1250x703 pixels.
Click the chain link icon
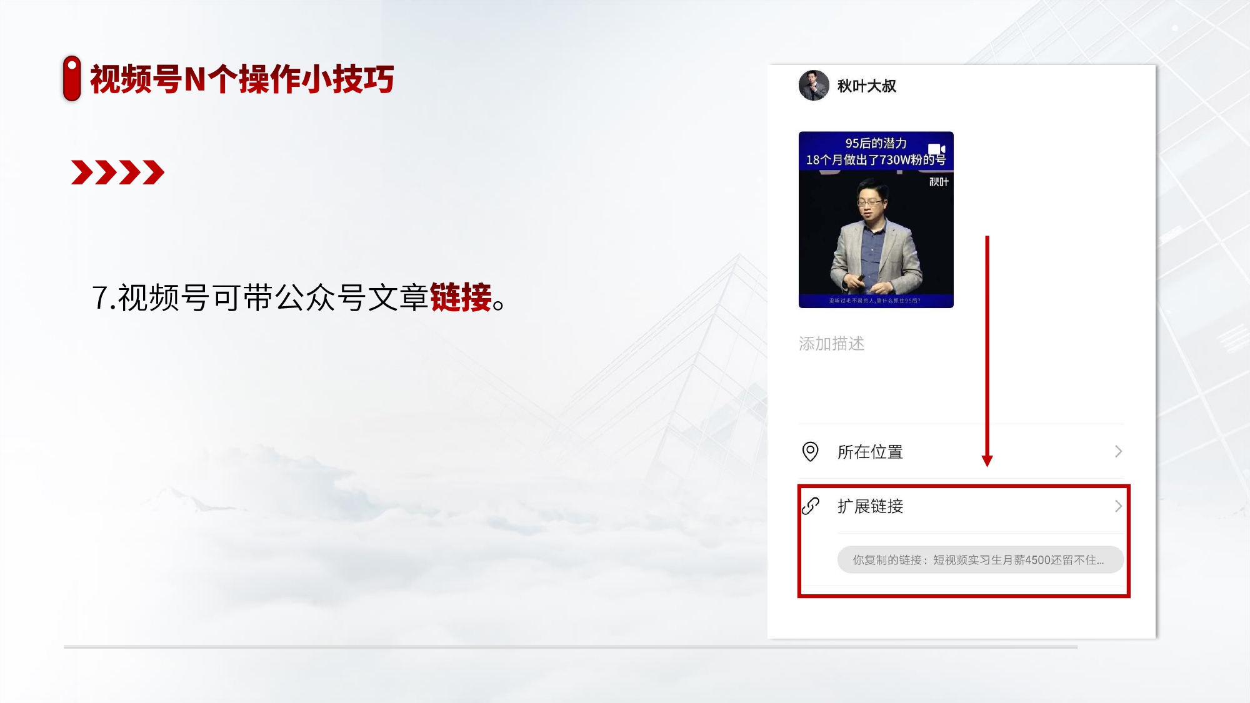810,506
